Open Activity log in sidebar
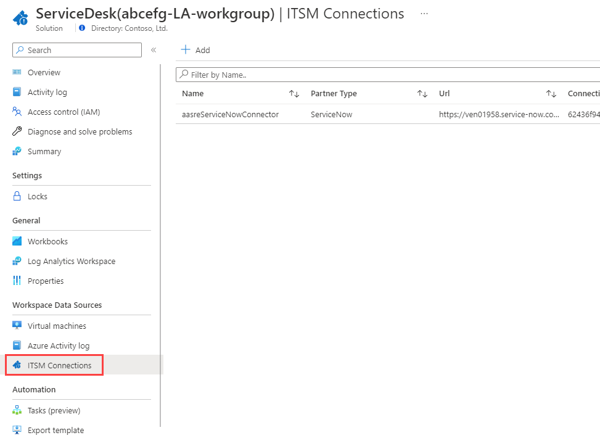The height and width of the screenshot is (438, 600). tap(47, 93)
